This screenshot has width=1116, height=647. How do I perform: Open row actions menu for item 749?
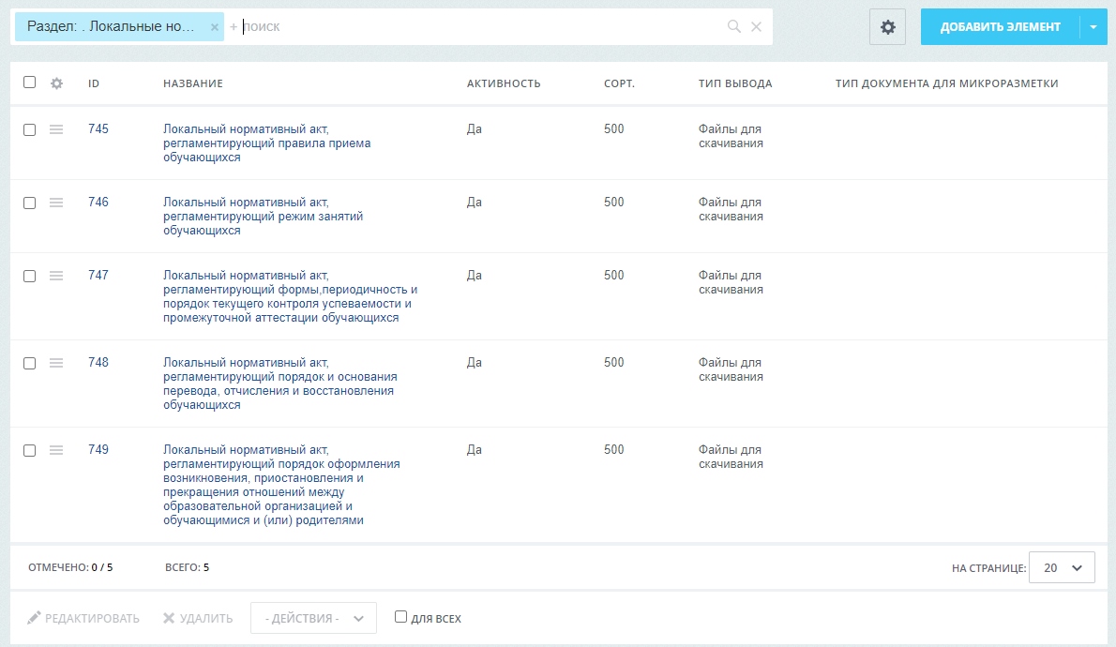coord(56,450)
